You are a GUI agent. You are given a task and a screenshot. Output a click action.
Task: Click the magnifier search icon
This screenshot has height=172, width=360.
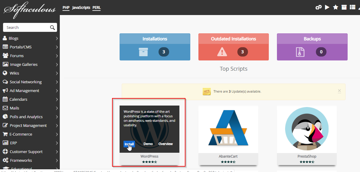coord(53,27)
